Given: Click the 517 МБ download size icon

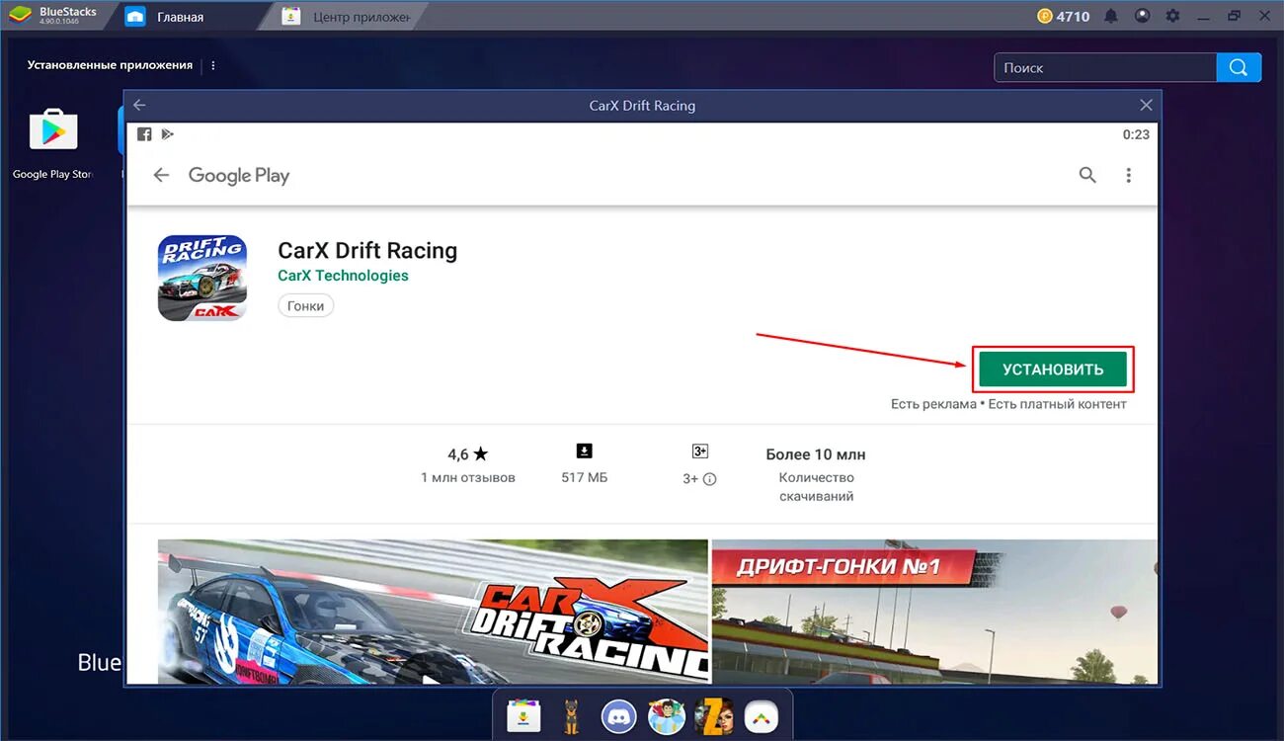Looking at the screenshot, I should [x=585, y=451].
